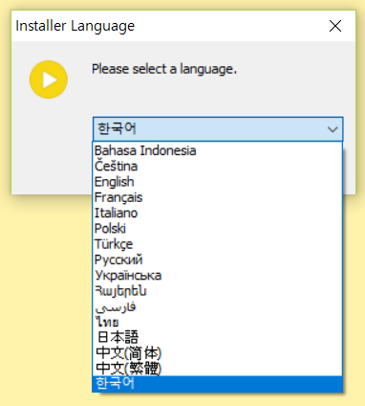Select Русский language option
The height and width of the screenshot is (406, 365).
218,259
